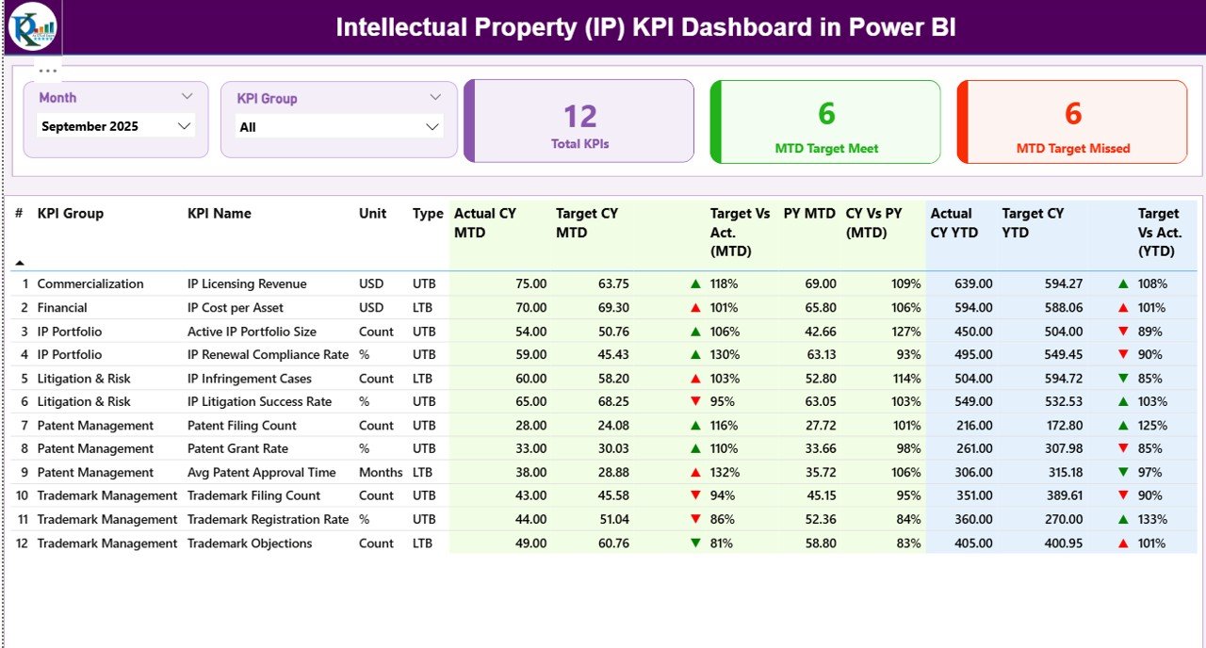Click the green triangle next to Avg Patent Approval Time 132%

pyautogui.click(x=694, y=472)
